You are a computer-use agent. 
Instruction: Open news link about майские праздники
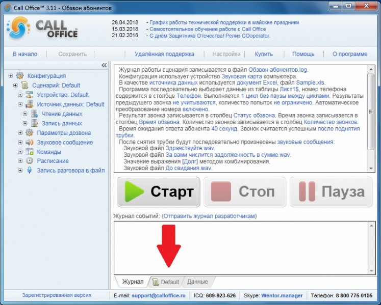[224, 22]
